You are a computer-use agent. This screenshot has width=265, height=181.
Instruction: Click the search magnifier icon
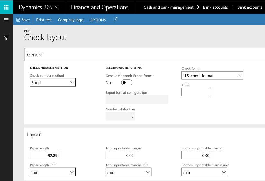[x=116, y=20]
